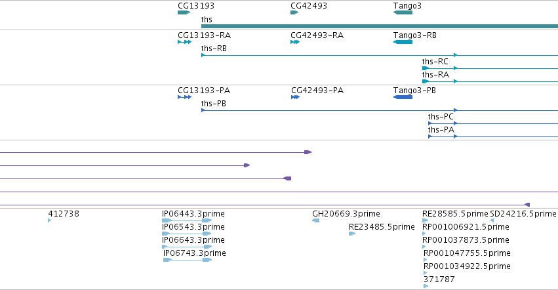Select the ths-PA protein start marker
This screenshot has width=558, height=290.
click(430, 137)
